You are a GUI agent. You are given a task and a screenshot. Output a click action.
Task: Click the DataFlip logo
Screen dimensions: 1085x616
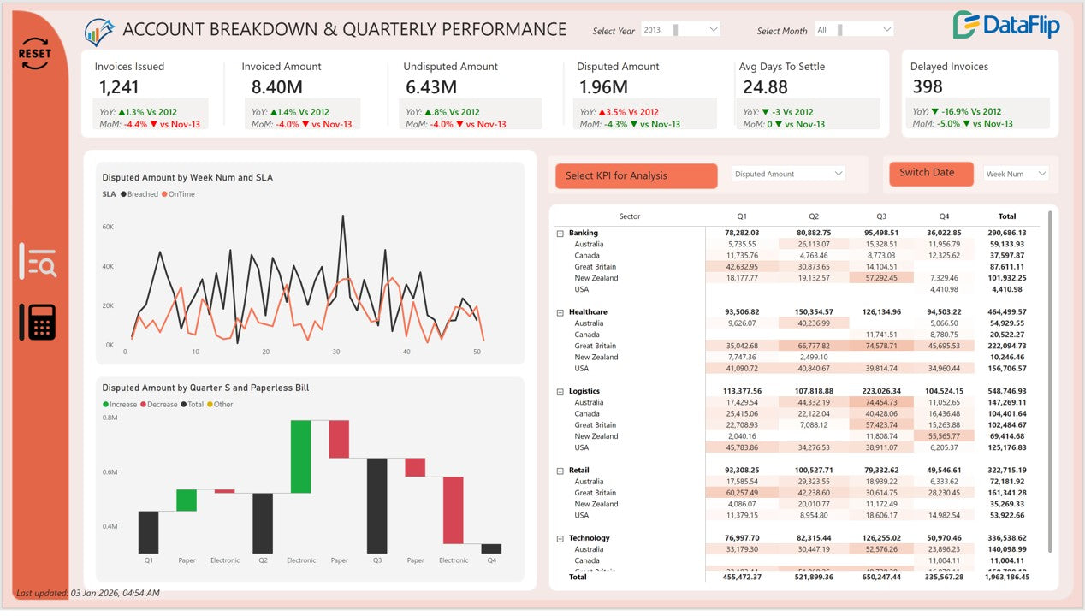click(x=1006, y=26)
